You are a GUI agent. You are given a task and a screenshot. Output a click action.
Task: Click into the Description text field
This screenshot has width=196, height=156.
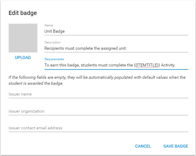point(116,48)
